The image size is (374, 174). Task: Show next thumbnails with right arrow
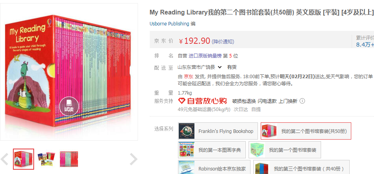click(134, 159)
